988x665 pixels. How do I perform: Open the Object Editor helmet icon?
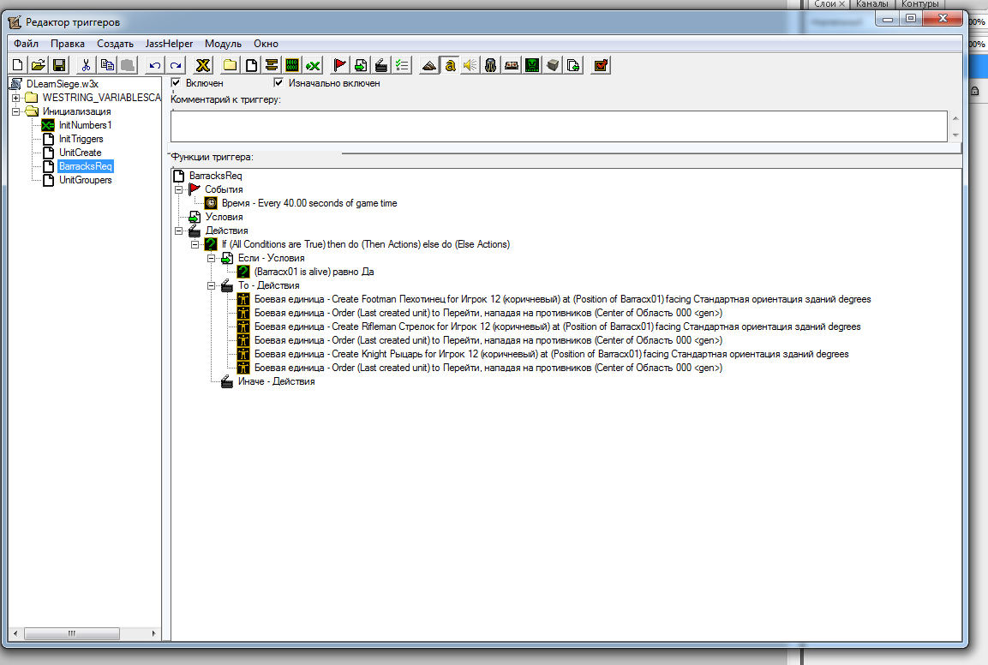pyautogui.click(x=491, y=65)
